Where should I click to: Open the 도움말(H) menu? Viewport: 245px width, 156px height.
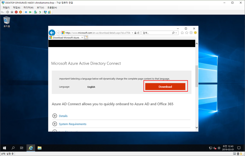coord(52,8)
